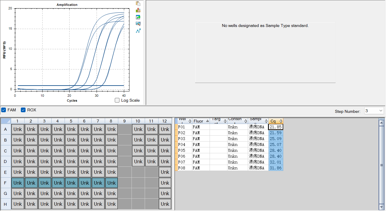Select Cq cell 25.09

[x=276, y=139]
